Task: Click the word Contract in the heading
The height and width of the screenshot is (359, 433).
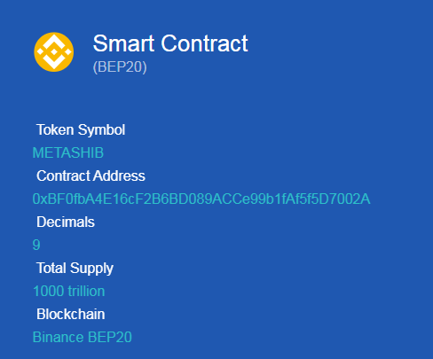Action: [204, 43]
